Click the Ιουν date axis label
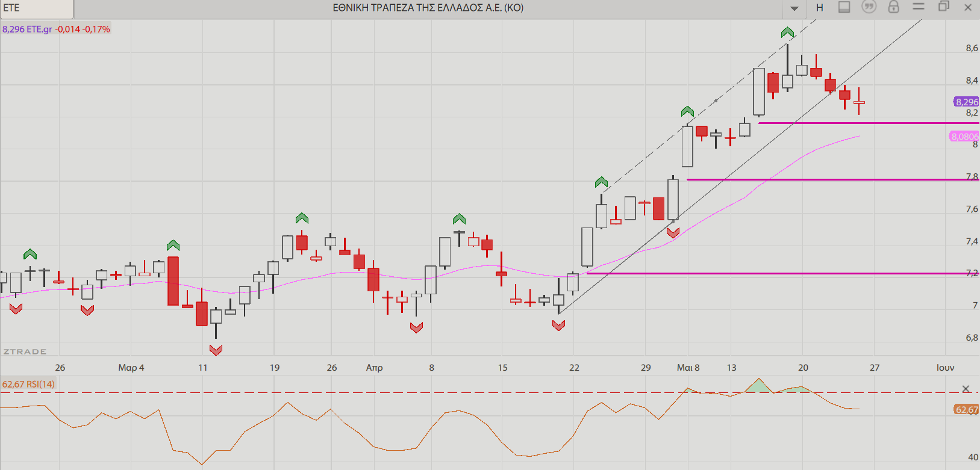Viewport: 980px width, 470px height. click(x=945, y=367)
